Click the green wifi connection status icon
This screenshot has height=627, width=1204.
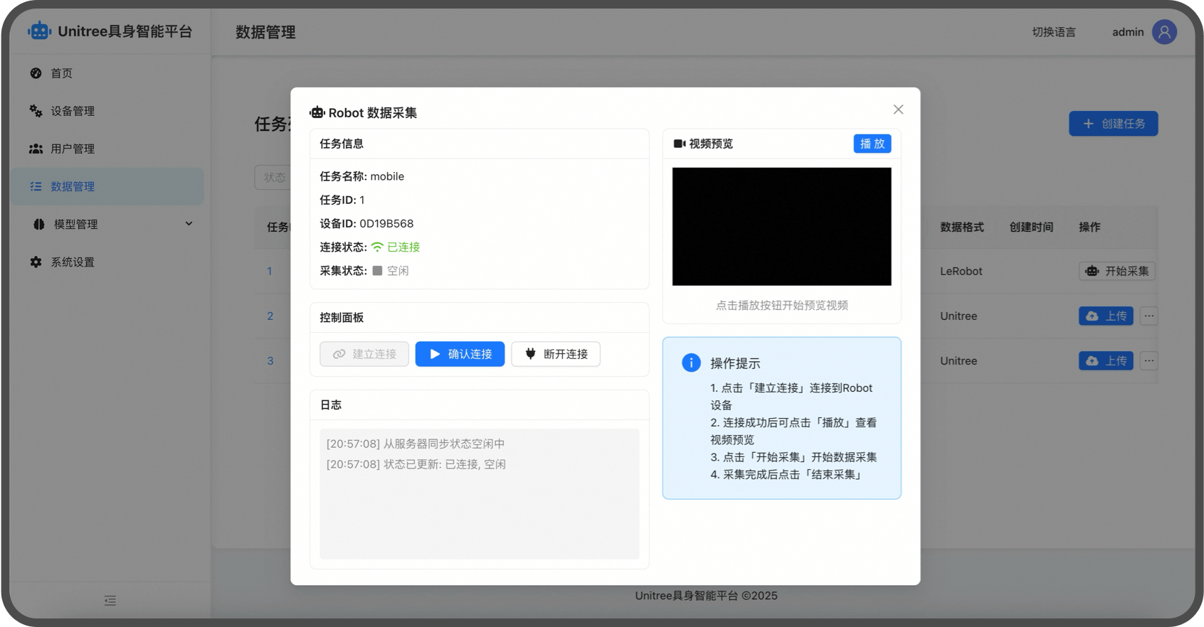[377, 247]
